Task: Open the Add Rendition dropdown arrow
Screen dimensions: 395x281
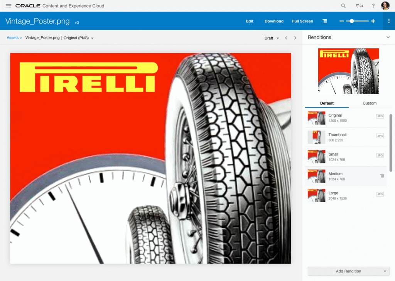Action: point(385,271)
